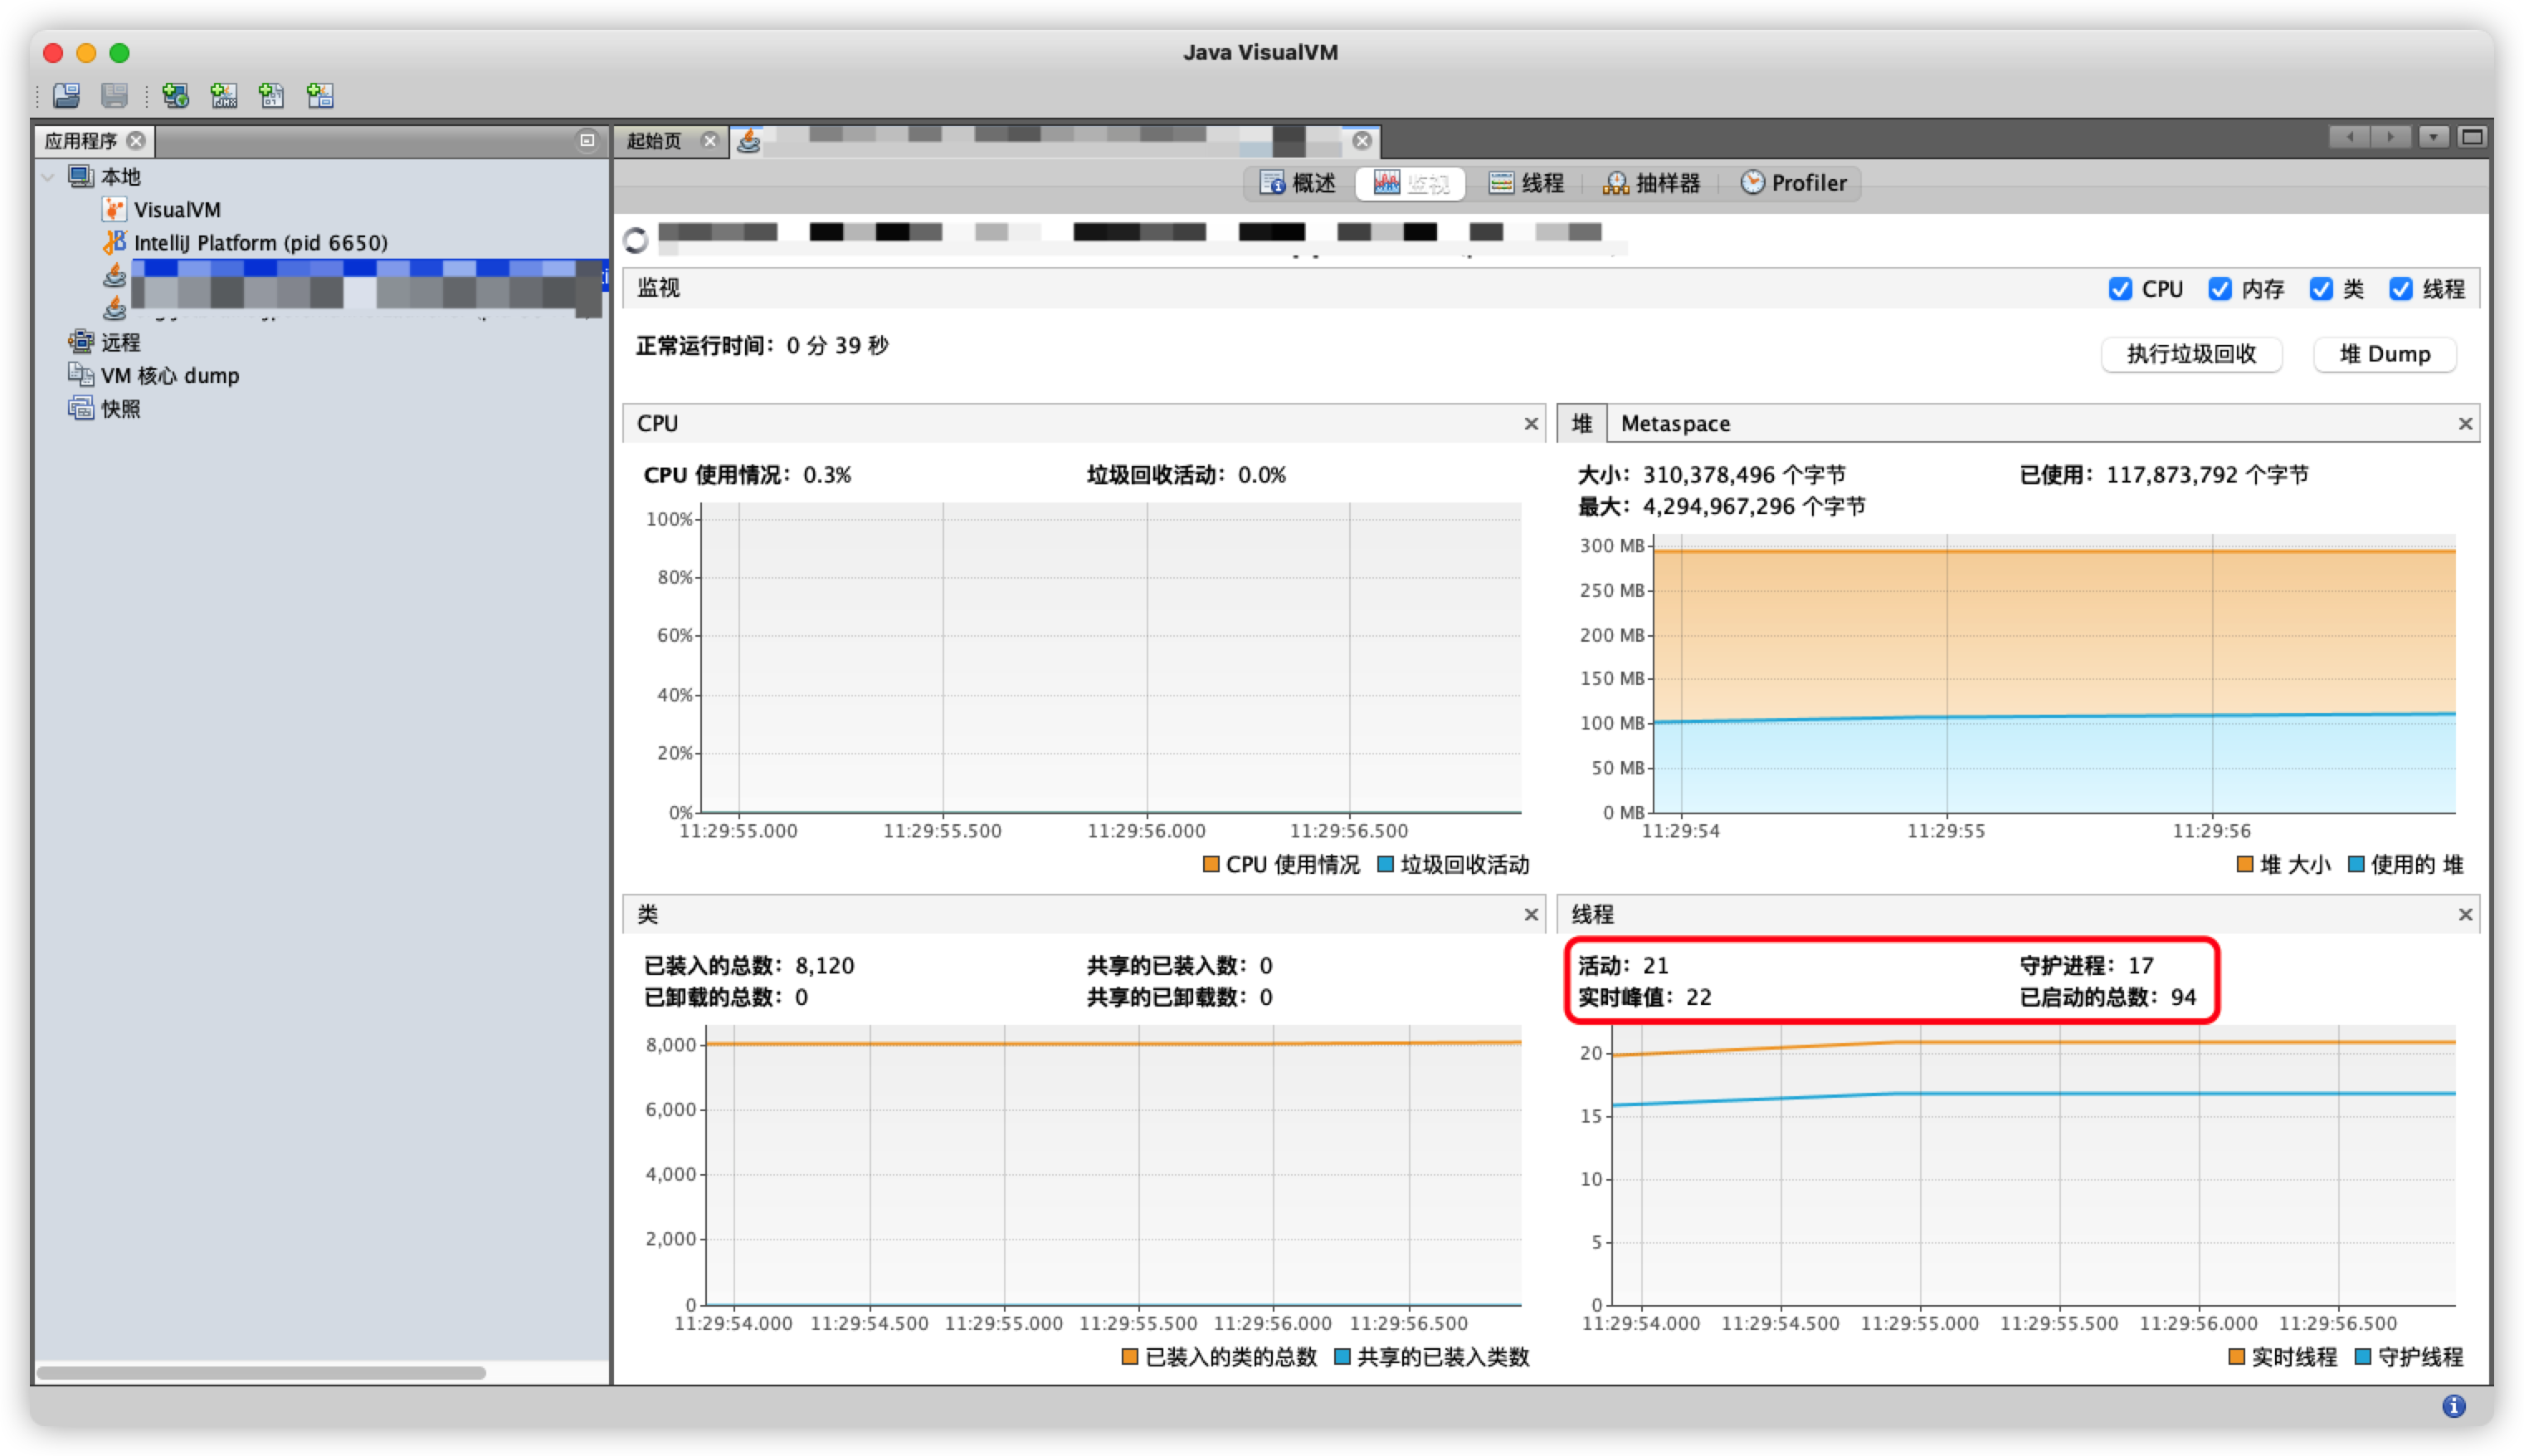Image resolution: width=2524 pixels, height=1456 pixels.
Task: Open the document list dropdown arrow
Action: click(x=2433, y=137)
